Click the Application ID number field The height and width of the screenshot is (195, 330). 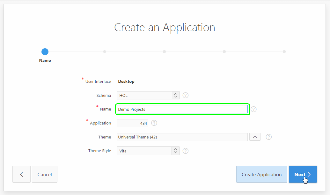pos(132,123)
